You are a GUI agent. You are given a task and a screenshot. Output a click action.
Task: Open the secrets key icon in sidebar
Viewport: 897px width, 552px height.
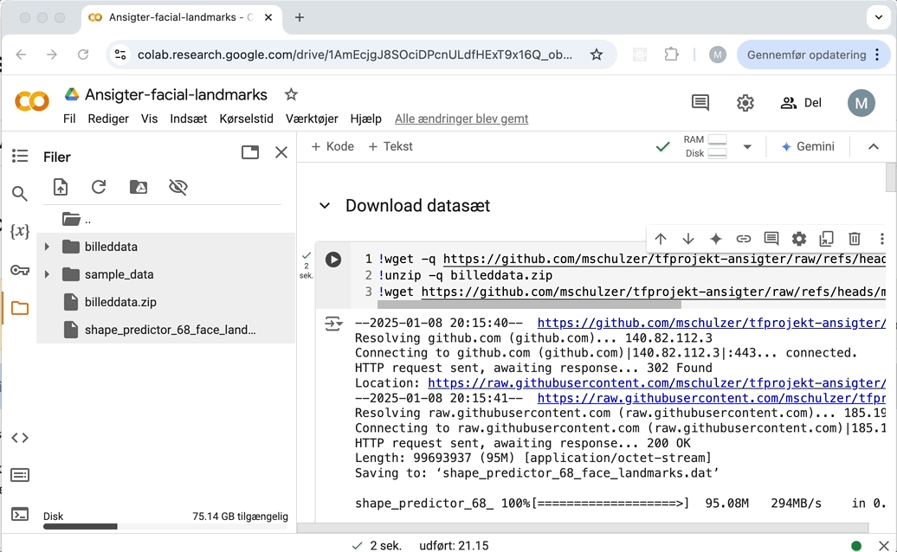20,270
